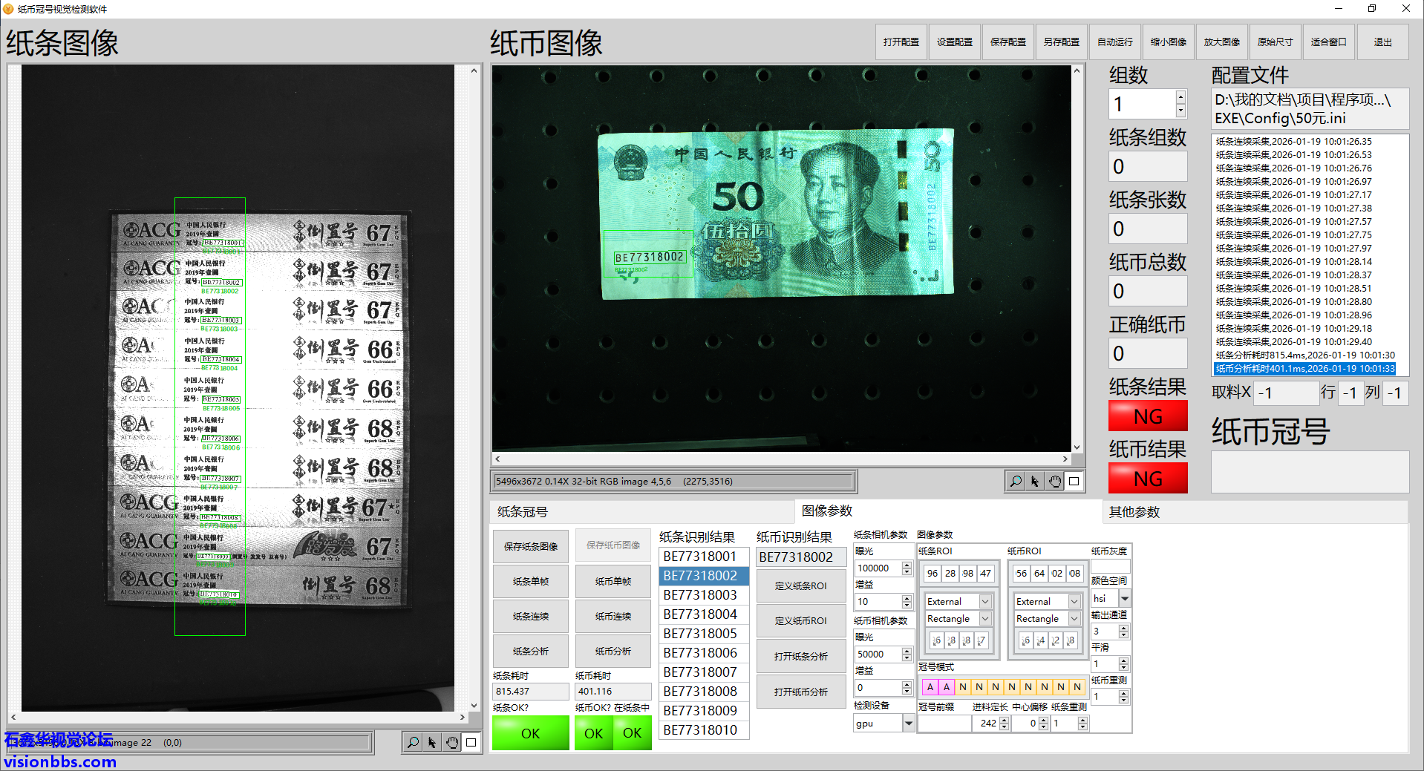Screen dimensions: 1424x771
Task: Click the first orange N cell in 冠号模式
Action: pyautogui.click(x=963, y=687)
